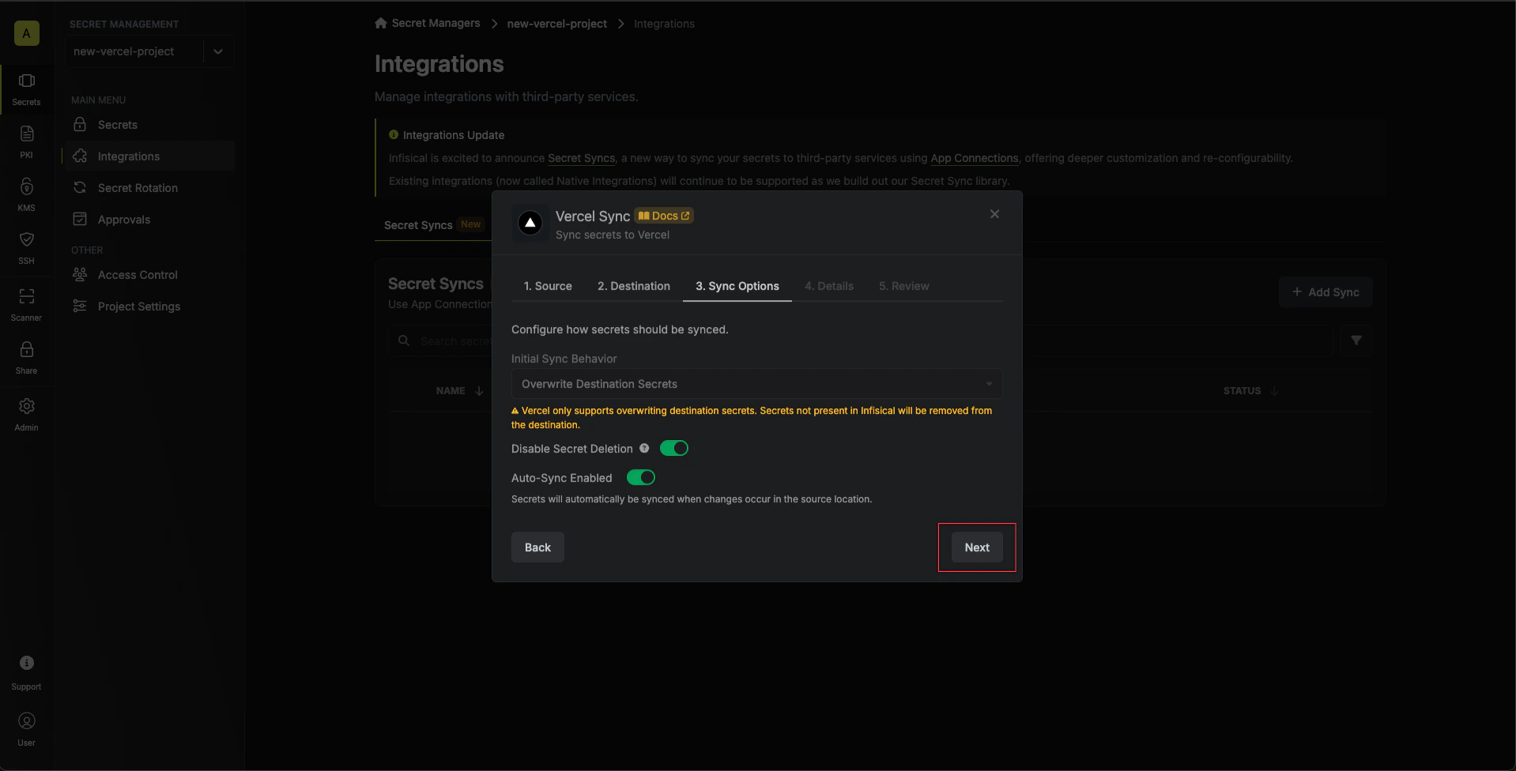The height and width of the screenshot is (771, 1516).
Task: Open Secrets in the main menu
Action: coord(149,125)
